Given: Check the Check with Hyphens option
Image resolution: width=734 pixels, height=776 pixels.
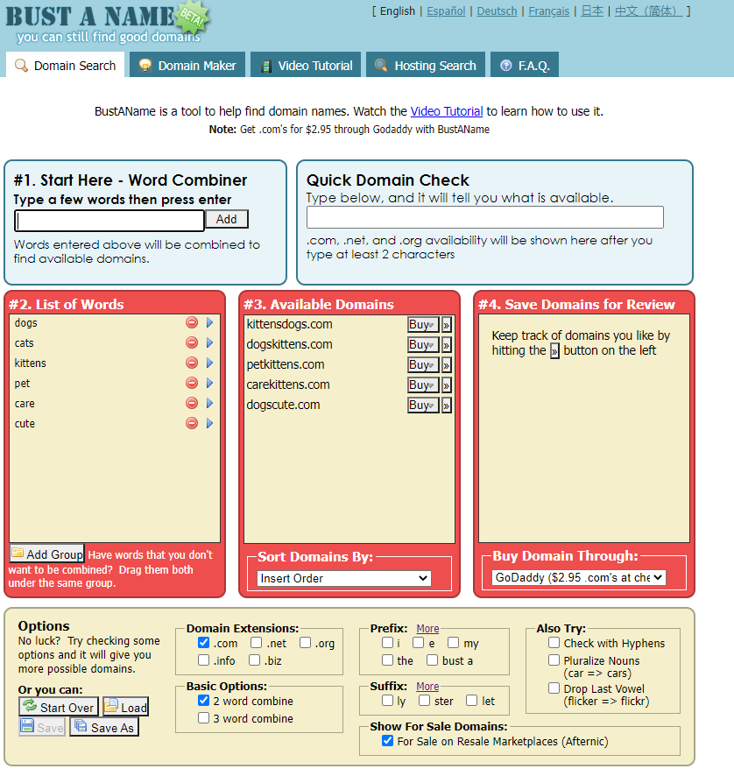Looking at the screenshot, I should (554, 642).
